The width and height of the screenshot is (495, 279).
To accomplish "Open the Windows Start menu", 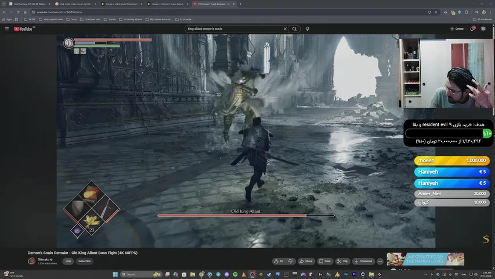I will 115,274.
